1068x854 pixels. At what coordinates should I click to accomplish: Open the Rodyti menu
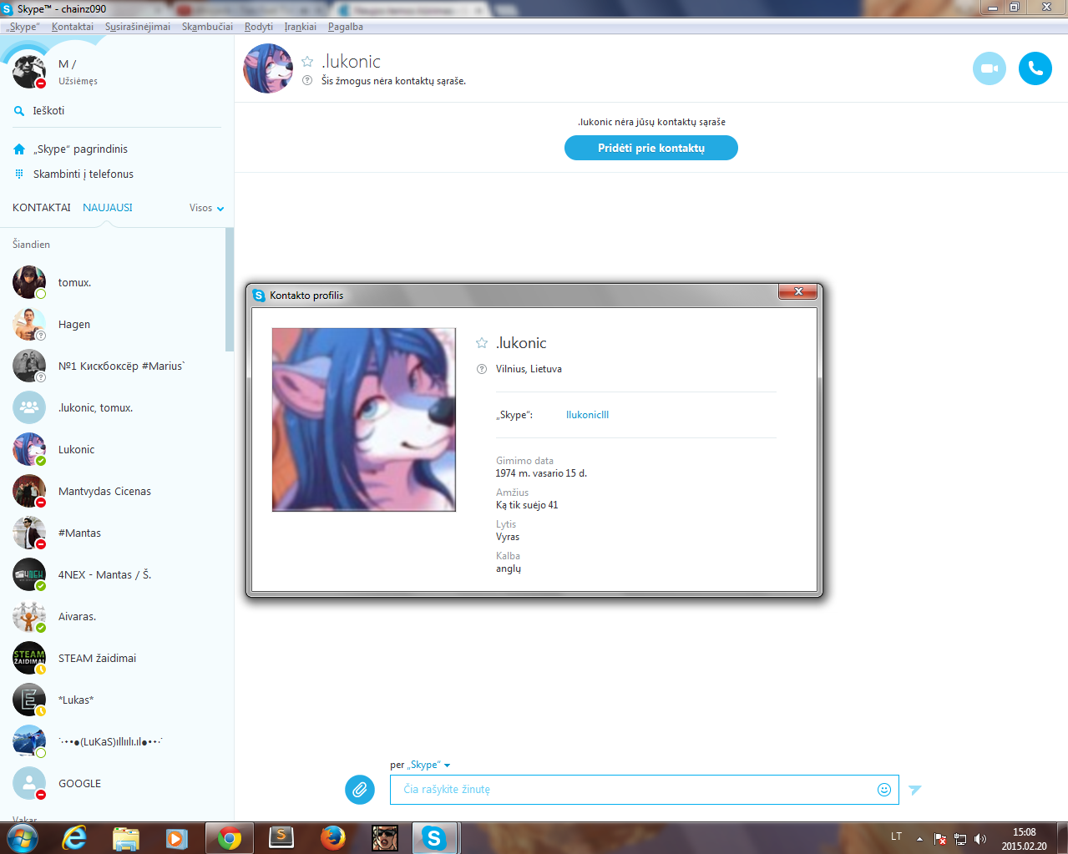coord(259,27)
